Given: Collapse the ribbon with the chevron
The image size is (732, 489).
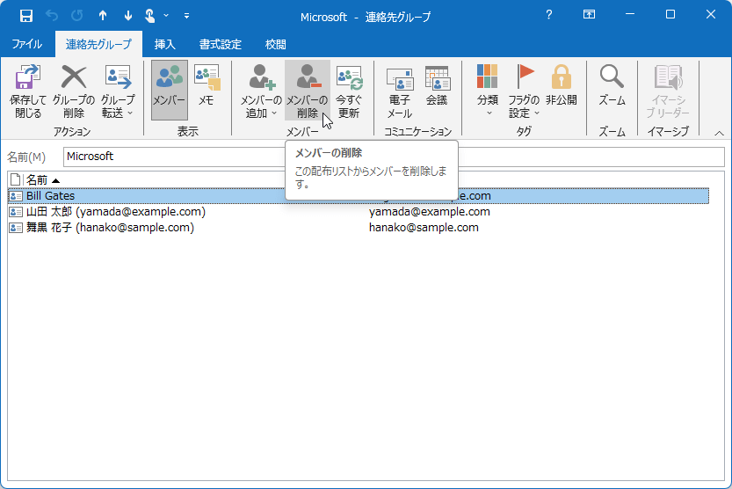Looking at the screenshot, I should pyautogui.click(x=720, y=133).
